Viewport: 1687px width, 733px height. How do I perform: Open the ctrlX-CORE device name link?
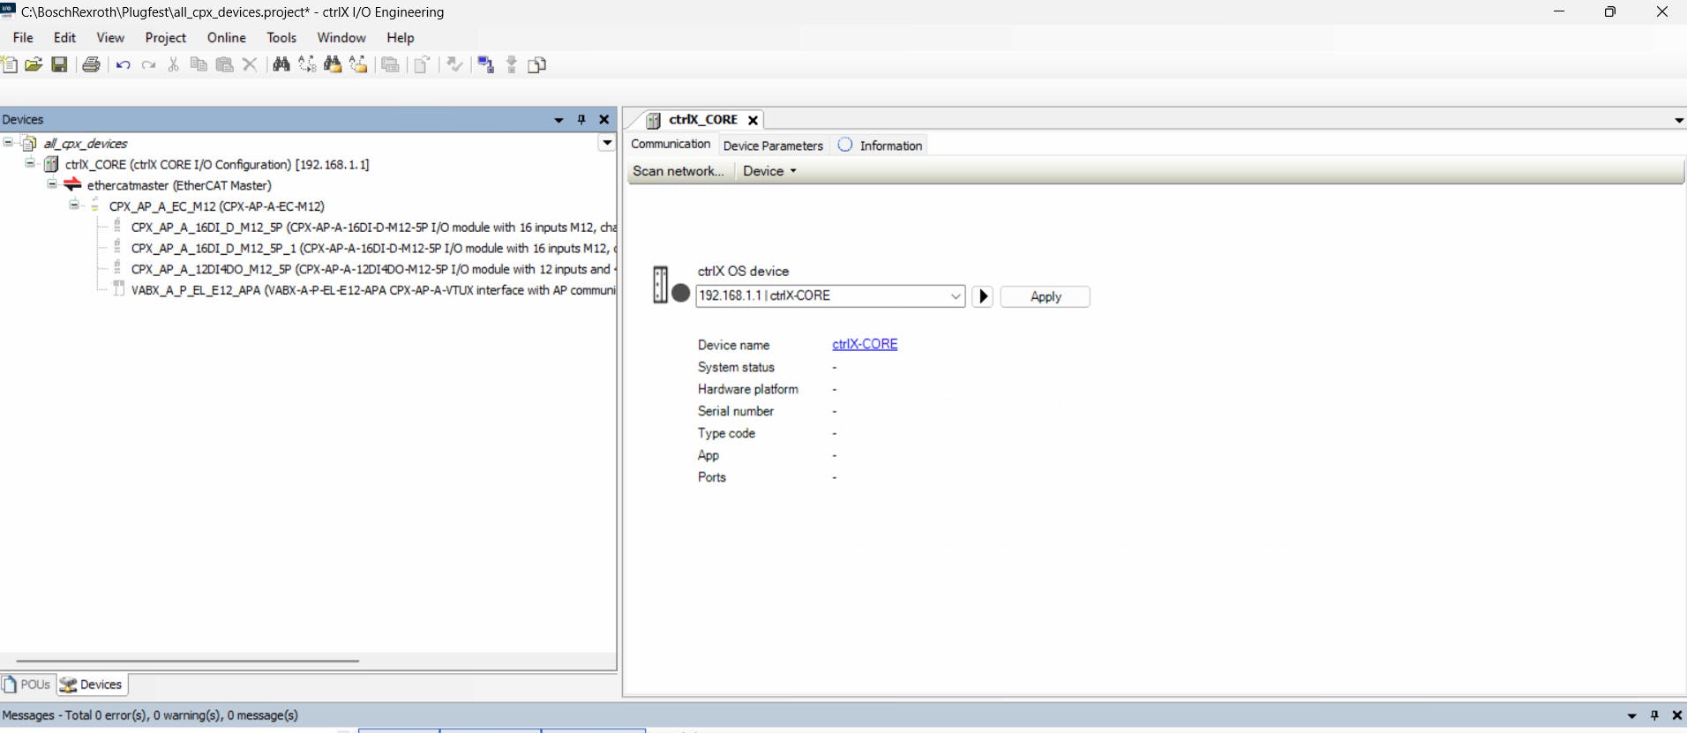tap(865, 344)
